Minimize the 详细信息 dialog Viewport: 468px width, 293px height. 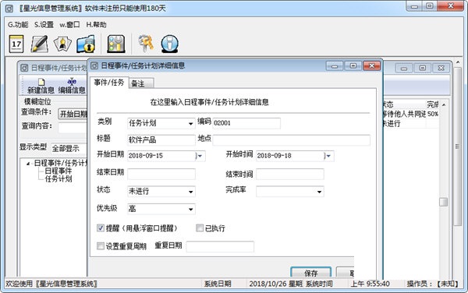coord(335,66)
